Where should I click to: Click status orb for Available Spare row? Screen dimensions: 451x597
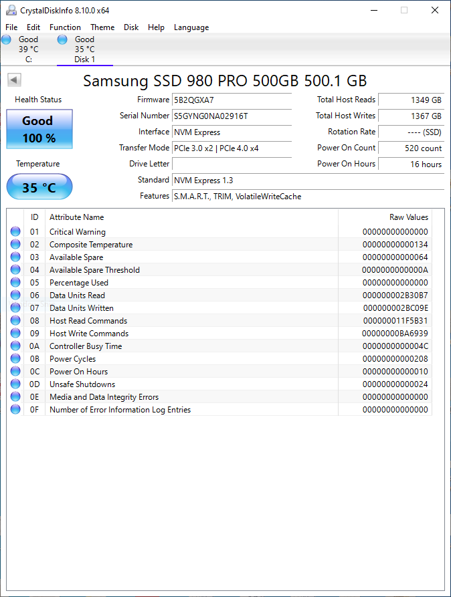pos(15,257)
